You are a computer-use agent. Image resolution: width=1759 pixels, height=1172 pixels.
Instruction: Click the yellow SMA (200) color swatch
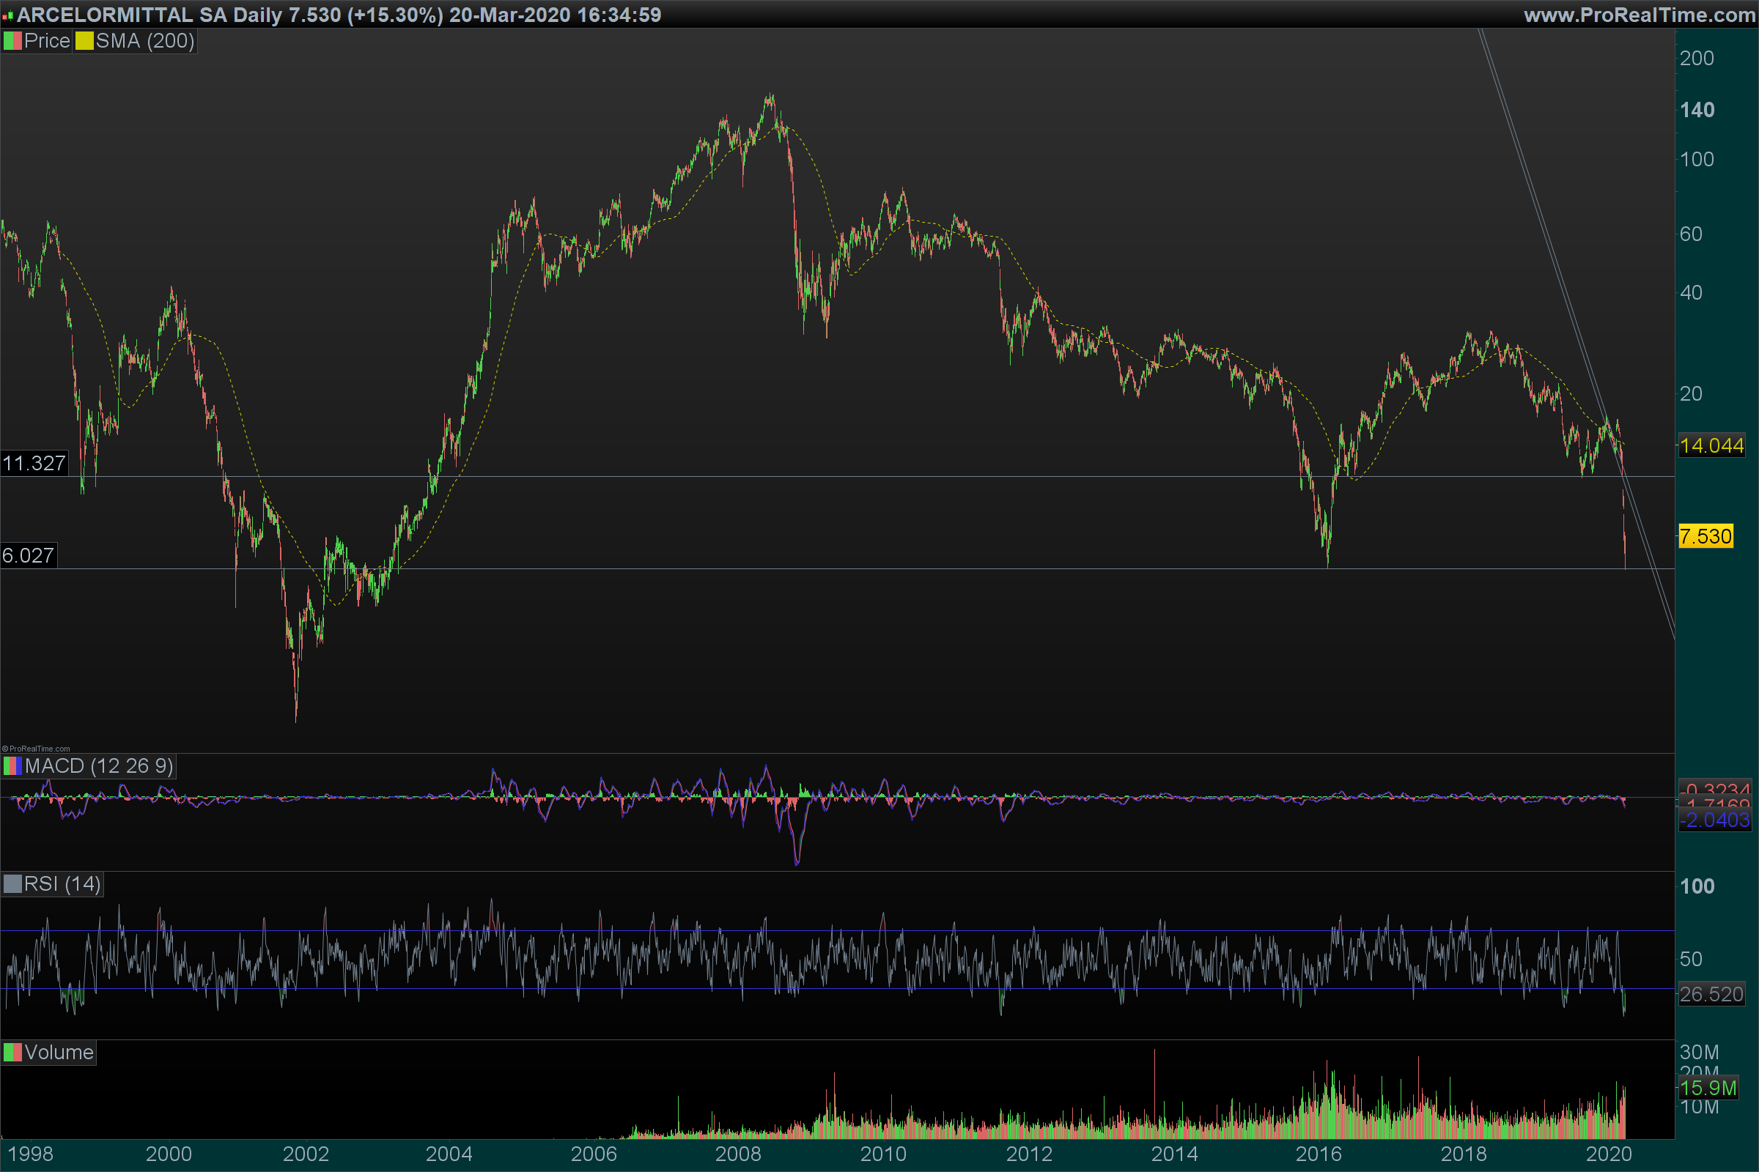tap(84, 41)
